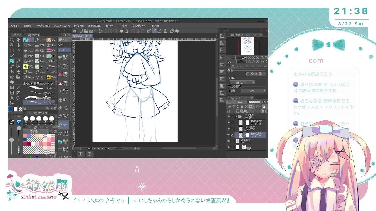Select the rectangular Selection tool
The height and width of the screenshot is (211, 376).
[x=12, y=50]
